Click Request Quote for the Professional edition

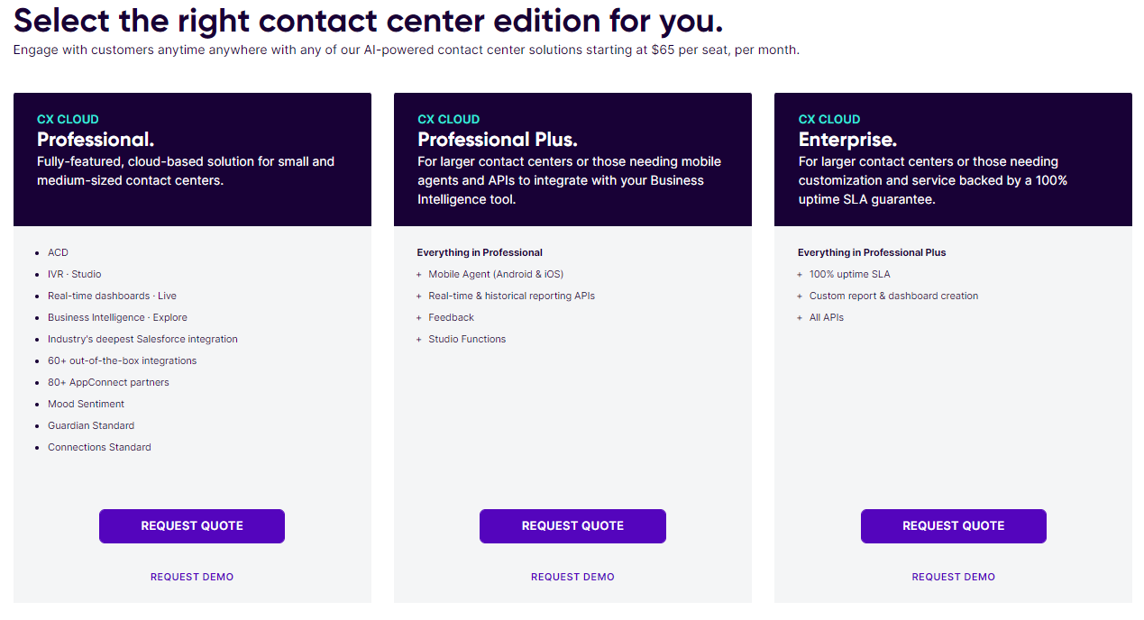(x=192, y=526)
